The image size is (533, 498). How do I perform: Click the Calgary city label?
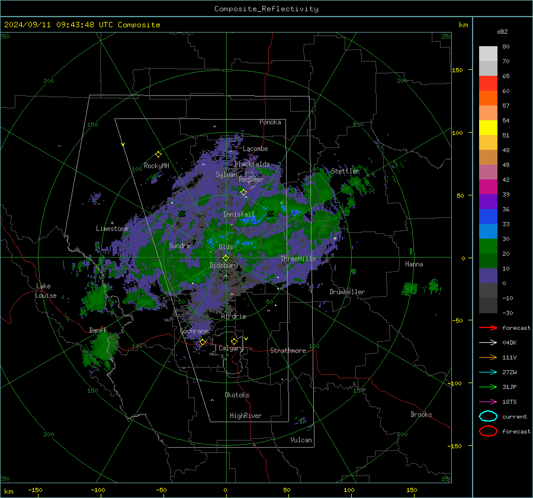pyautogui.click(x=231, y=348)
